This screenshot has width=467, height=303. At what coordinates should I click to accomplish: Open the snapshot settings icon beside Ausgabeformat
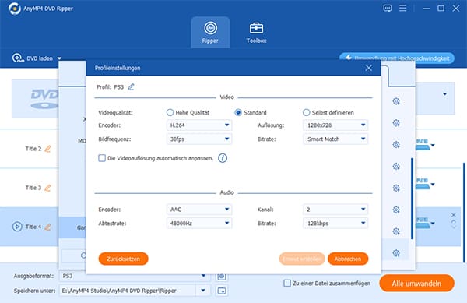(x=222, y=277)
